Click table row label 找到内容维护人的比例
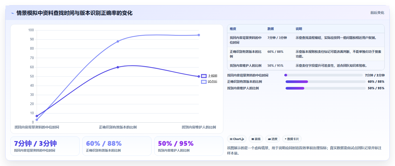 tap(245, 65)
